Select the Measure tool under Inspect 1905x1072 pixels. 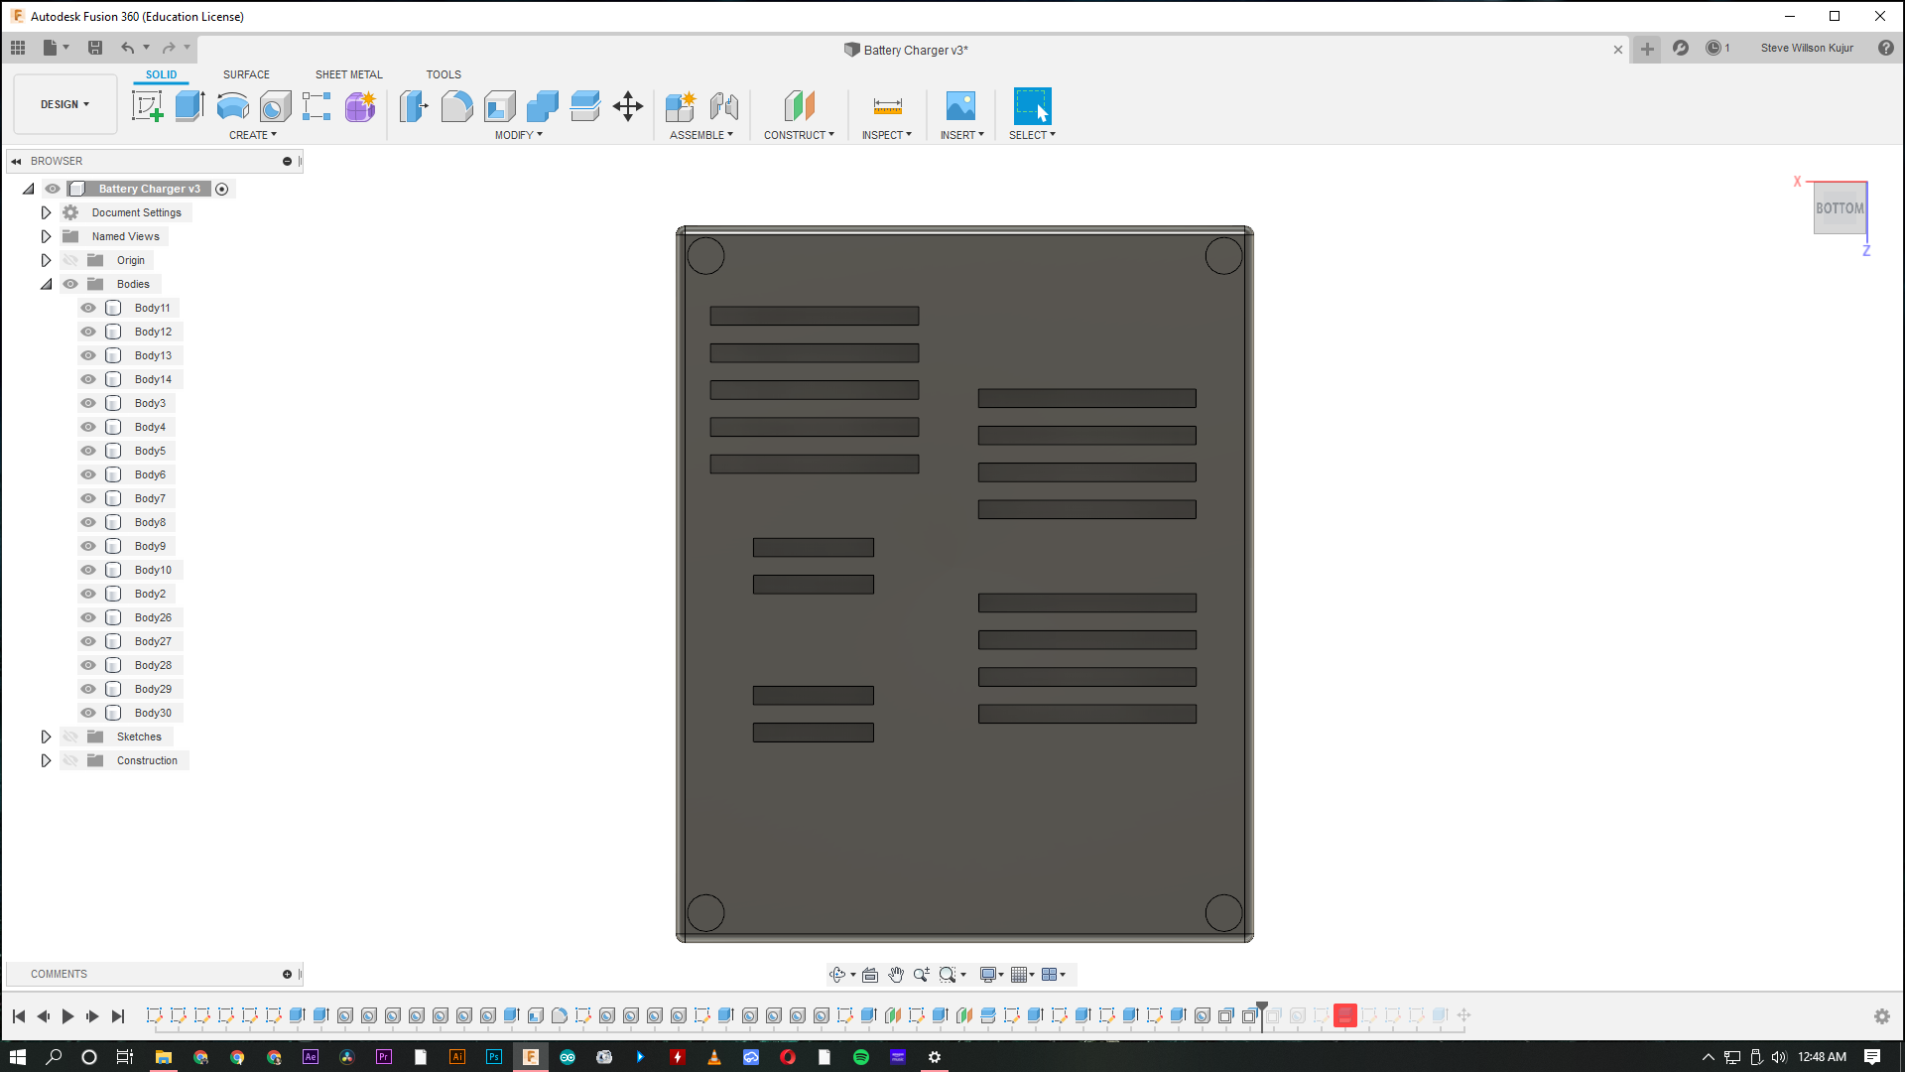coord(886,106)
